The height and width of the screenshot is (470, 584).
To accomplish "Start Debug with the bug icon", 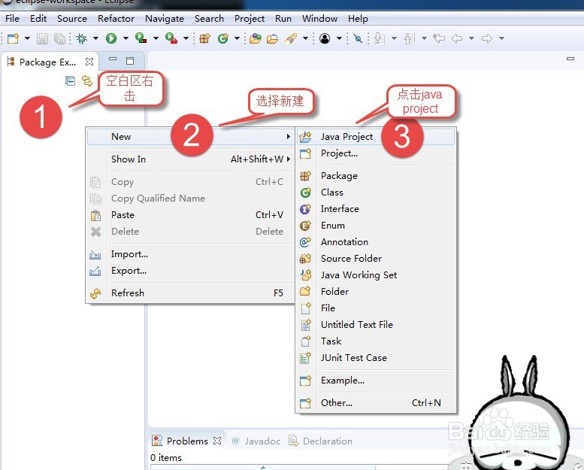I will [82, 38].
